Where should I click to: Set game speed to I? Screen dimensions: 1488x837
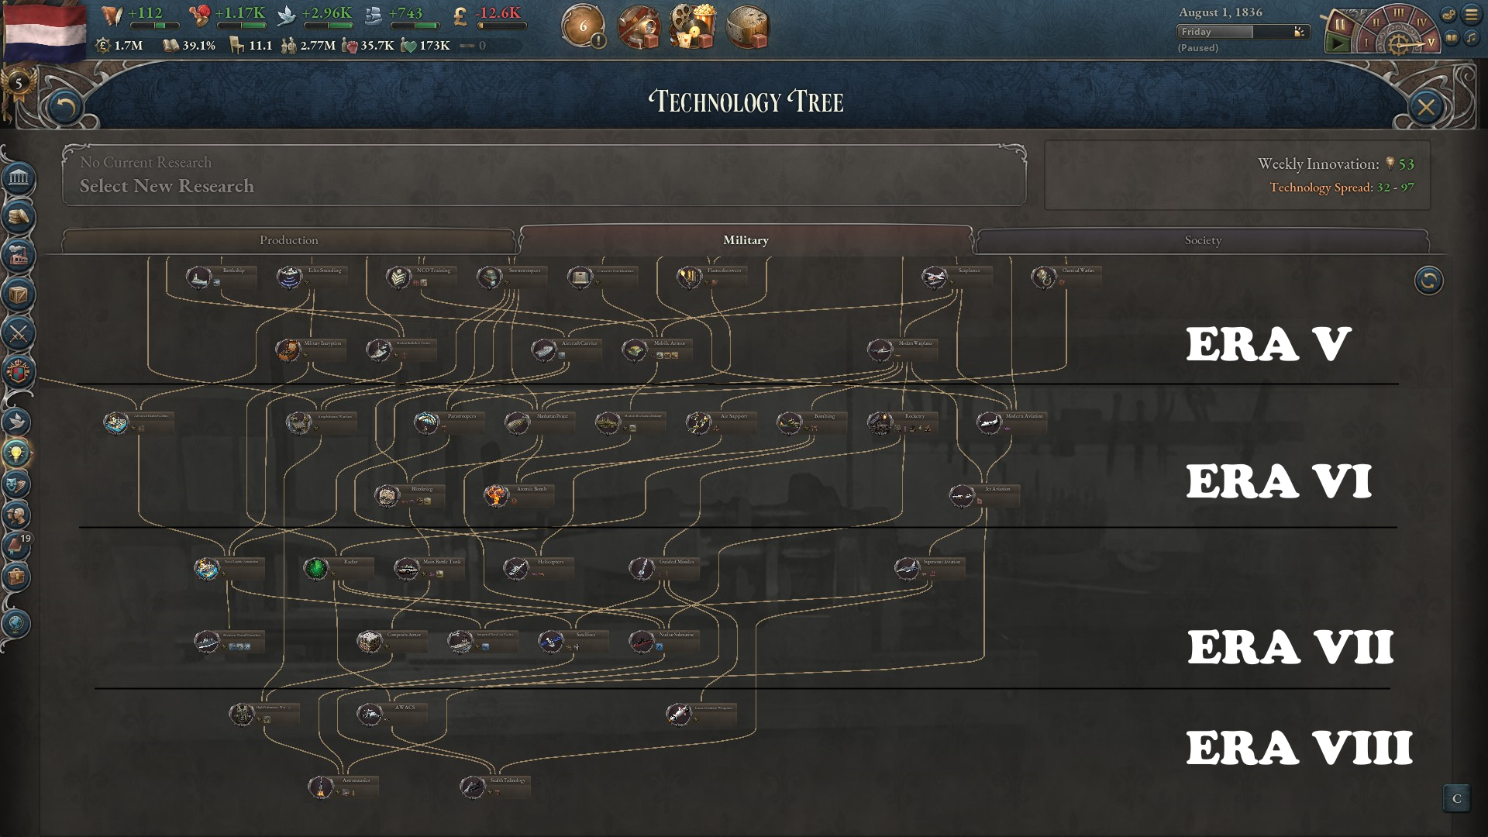[x=1366, y=43]
